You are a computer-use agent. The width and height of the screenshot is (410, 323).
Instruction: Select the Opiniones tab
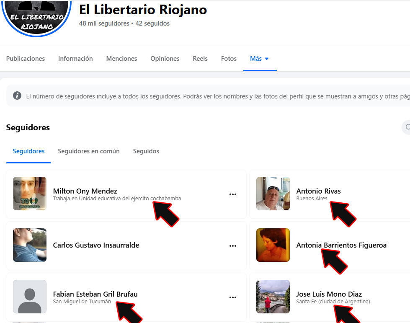point(165,59)
